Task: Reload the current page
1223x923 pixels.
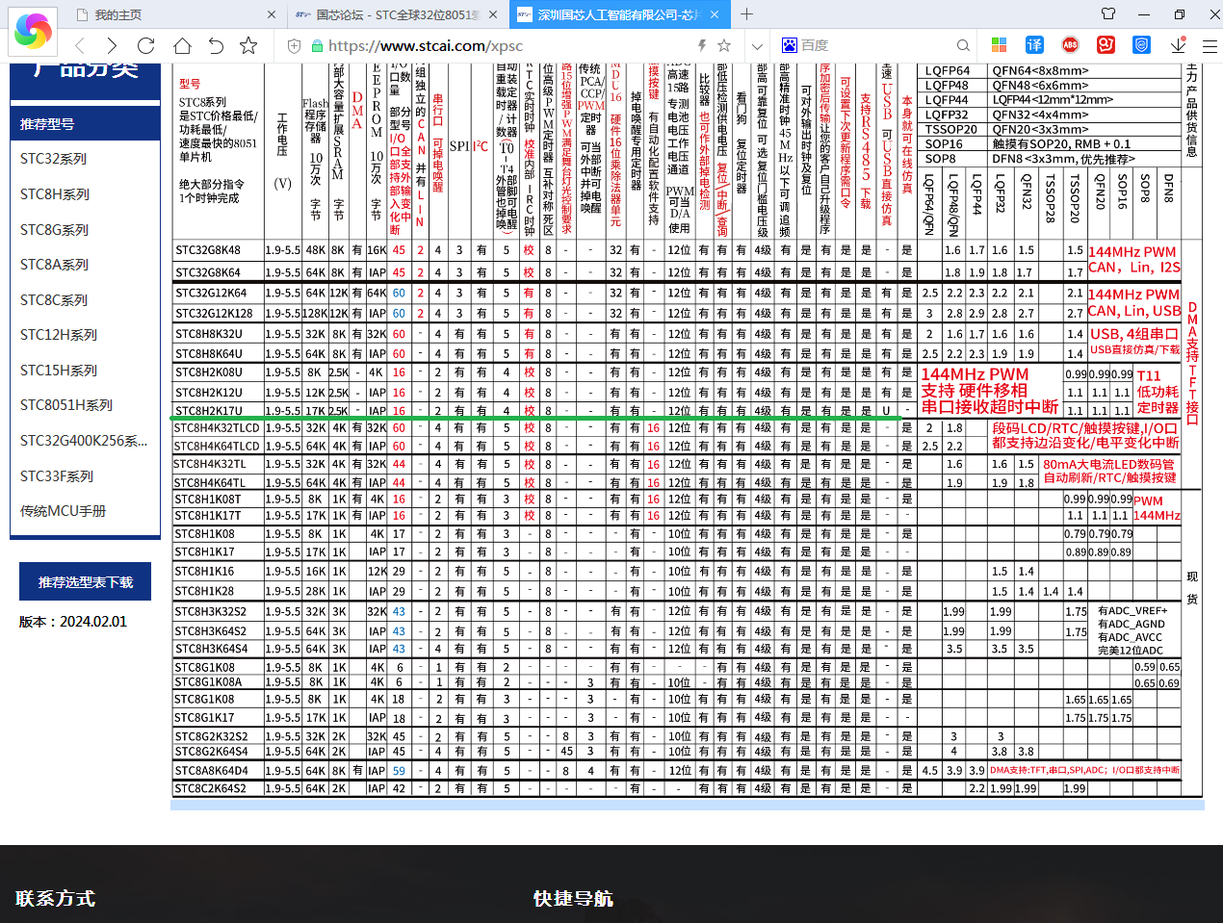Action: click(x=146, y=45)
